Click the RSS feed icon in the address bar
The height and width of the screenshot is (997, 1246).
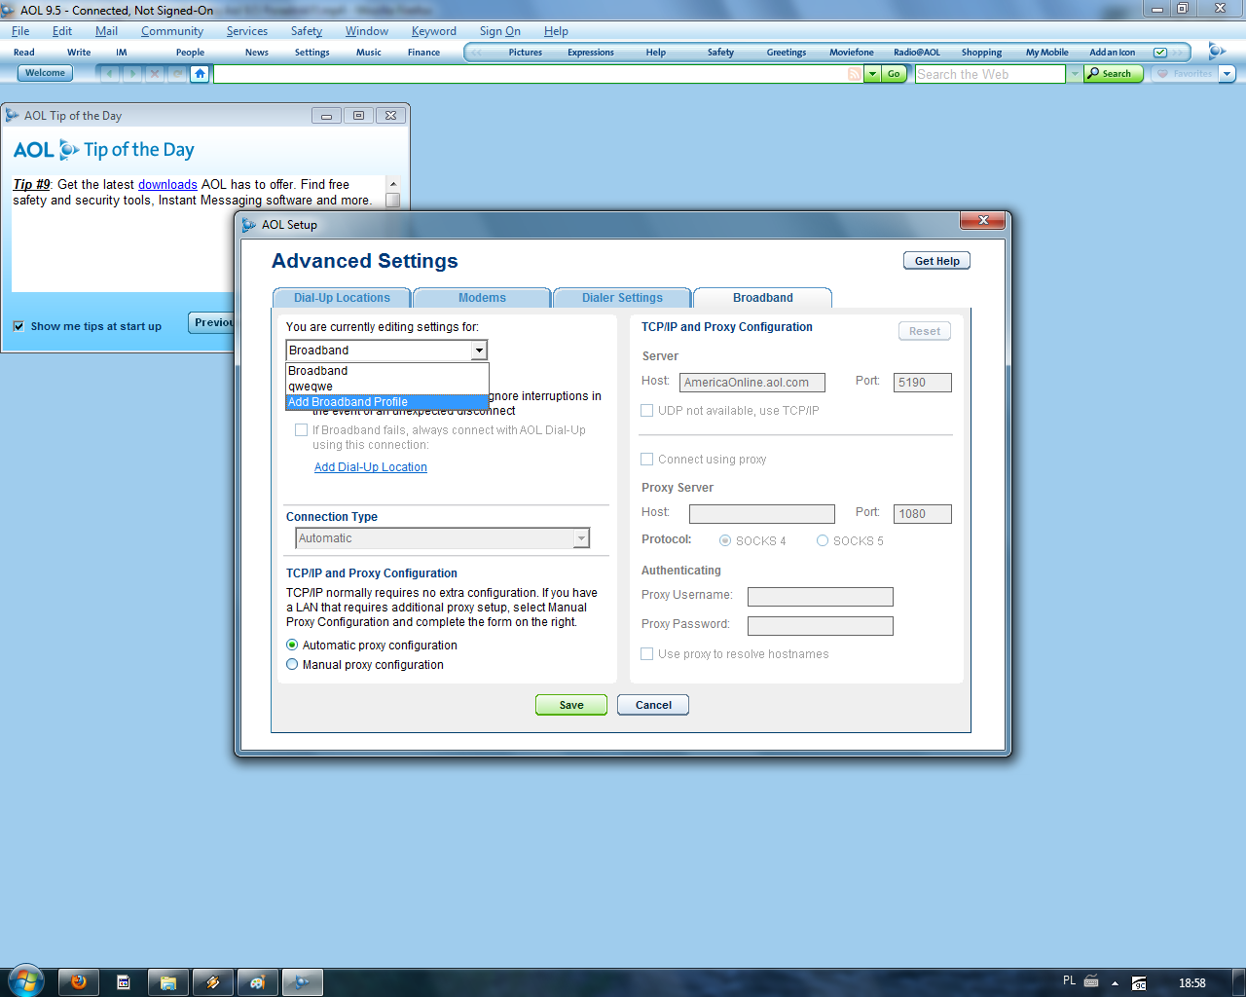855,74
